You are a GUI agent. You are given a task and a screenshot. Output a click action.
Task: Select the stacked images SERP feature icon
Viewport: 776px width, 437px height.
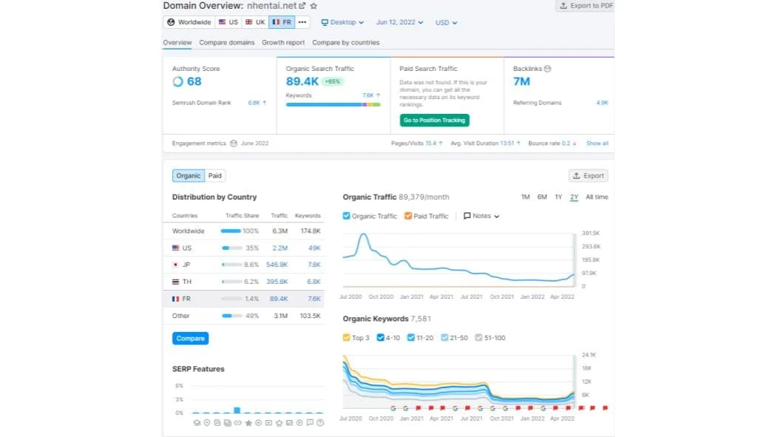[227, 423]
